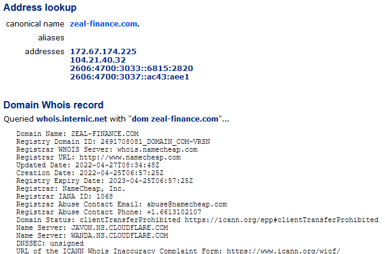Click the Registry Expiry Date line

click(104, 181)
